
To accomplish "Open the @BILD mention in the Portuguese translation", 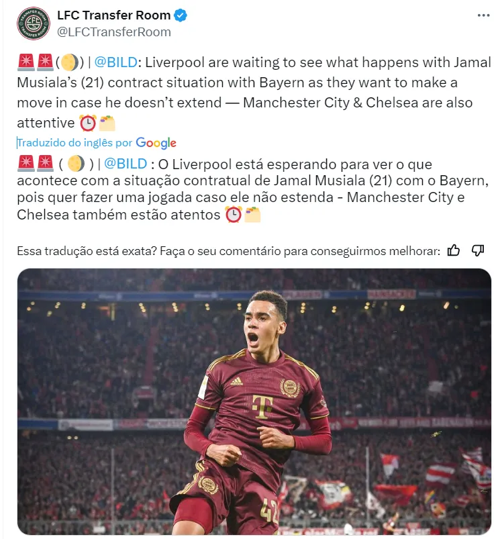I will click(126, 164).
